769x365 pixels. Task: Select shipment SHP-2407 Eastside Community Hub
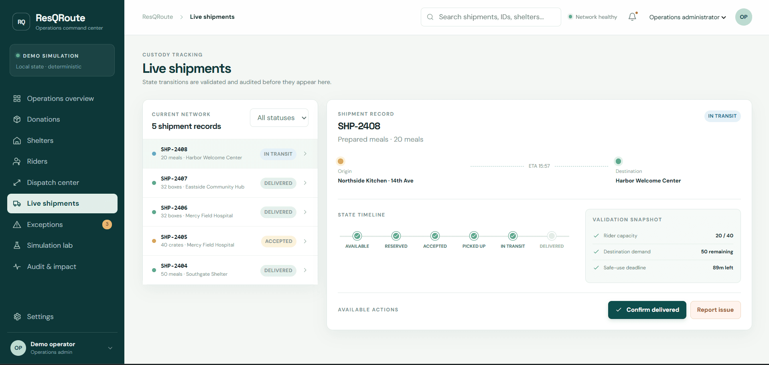pyautogui.click(x=230, y=183)
